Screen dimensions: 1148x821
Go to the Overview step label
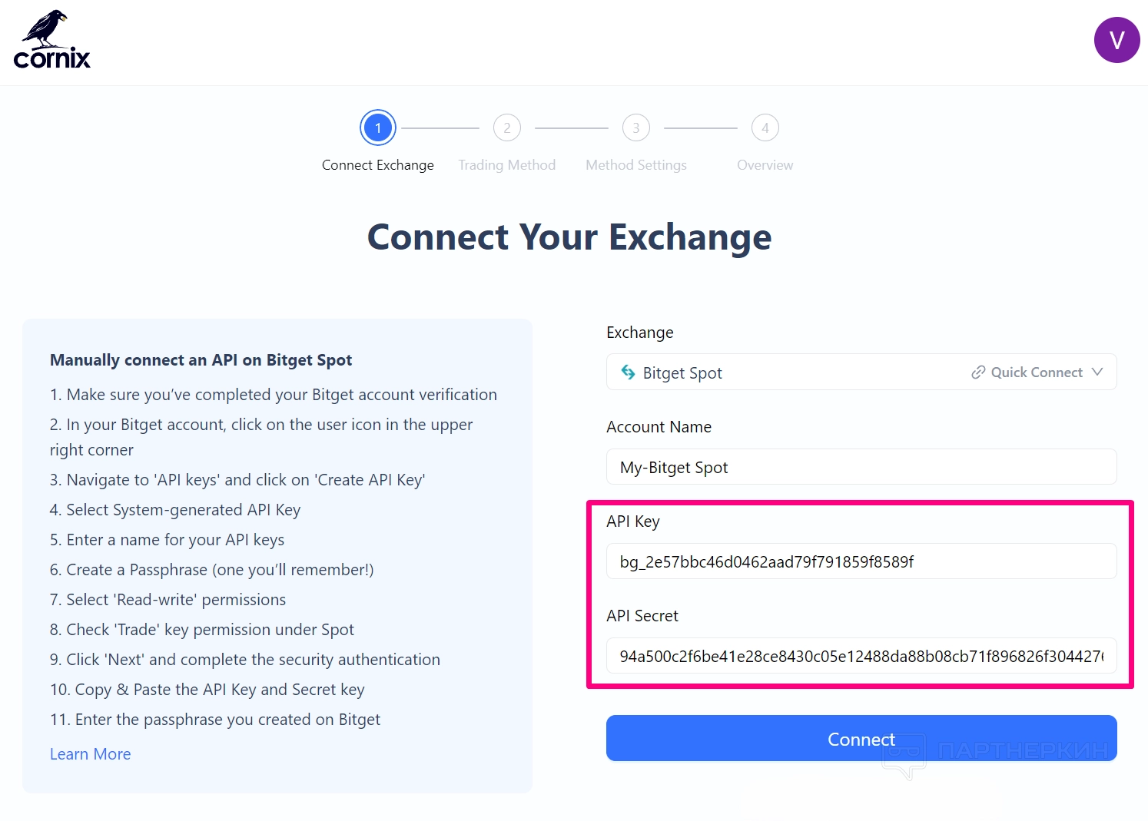[x=765, y=165]
